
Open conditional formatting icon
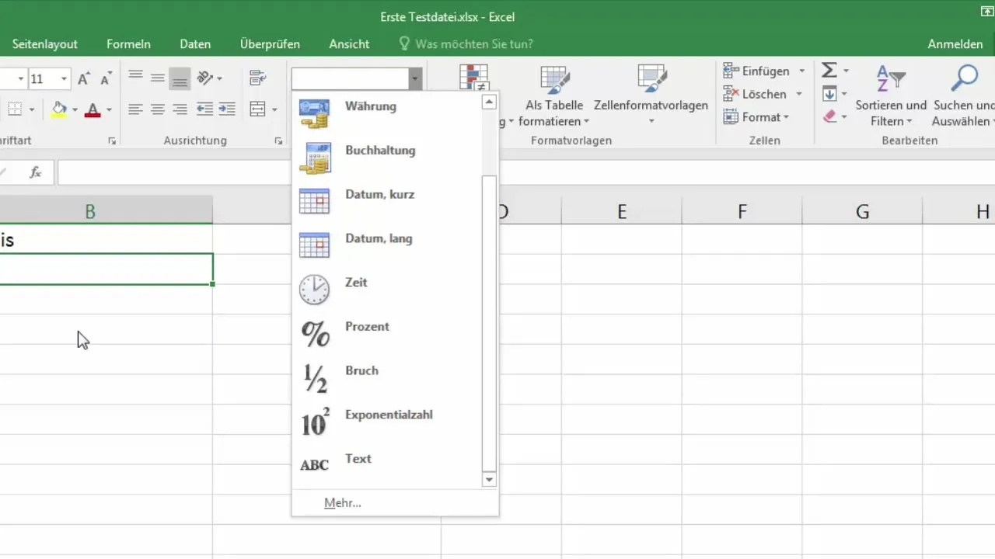[x=473, y=79]
